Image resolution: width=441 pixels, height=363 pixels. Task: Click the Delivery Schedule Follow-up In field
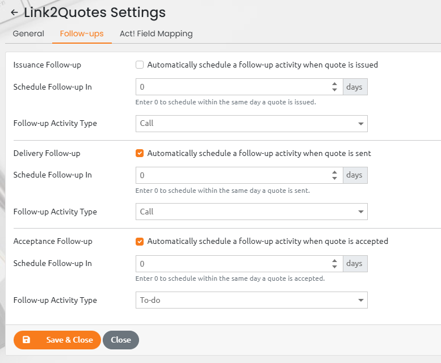click(x=239, y=175)
